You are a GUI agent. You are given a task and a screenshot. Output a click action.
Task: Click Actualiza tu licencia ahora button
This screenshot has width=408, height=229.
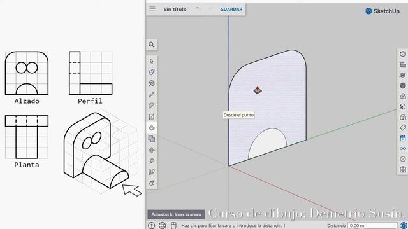tap(176, 214)
